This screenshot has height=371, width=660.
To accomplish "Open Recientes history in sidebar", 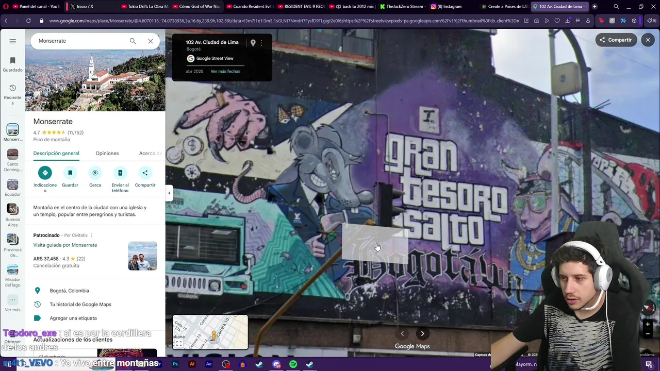I will click(x=12, y=95).
